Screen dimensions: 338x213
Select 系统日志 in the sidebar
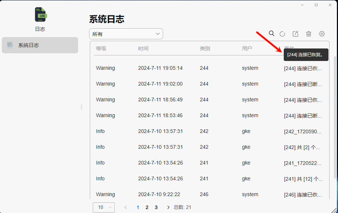(x=40, y=45)
